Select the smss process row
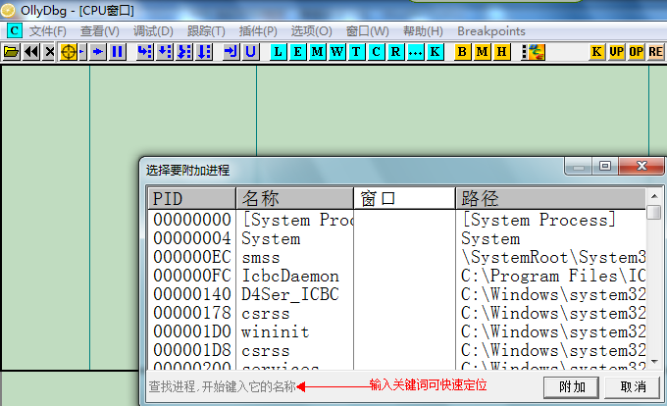Screen dimensions: 667x406 [x=397, y=257]
